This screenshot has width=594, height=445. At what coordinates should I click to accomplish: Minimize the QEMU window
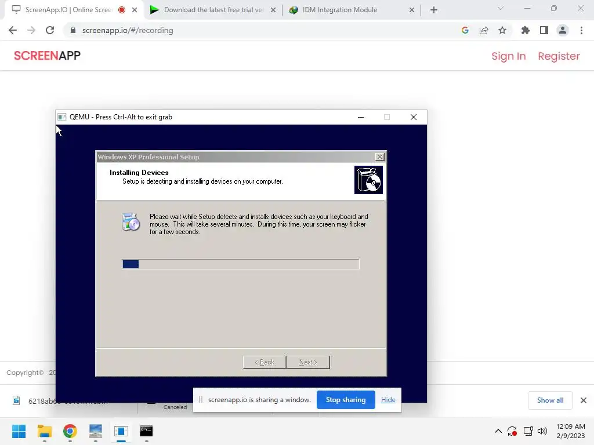click(x=361, y=117)
